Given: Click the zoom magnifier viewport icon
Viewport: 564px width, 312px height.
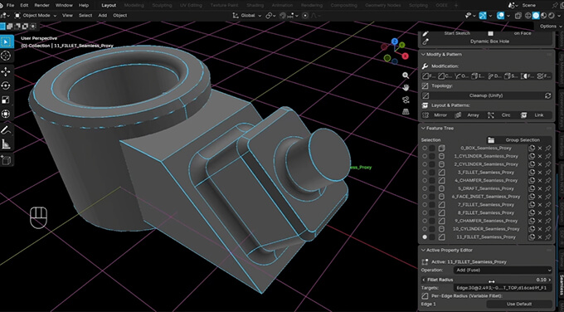Looking at the screenshot, I should pyautogui.click(x=406, y=76).
